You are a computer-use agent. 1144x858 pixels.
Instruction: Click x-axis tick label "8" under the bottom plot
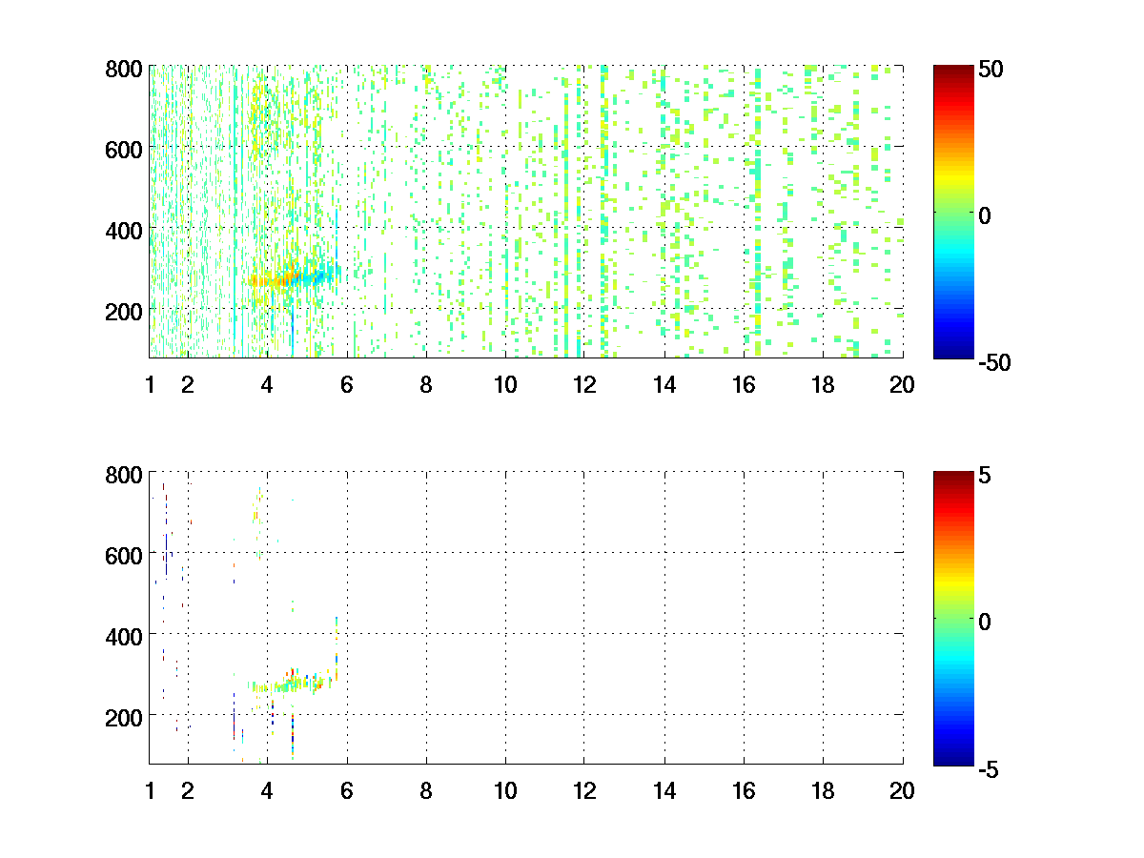[425, 789]
